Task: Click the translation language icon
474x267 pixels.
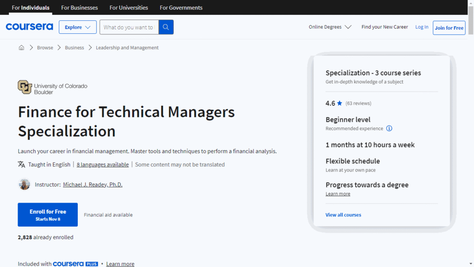Action: click(x=21, y=165)
